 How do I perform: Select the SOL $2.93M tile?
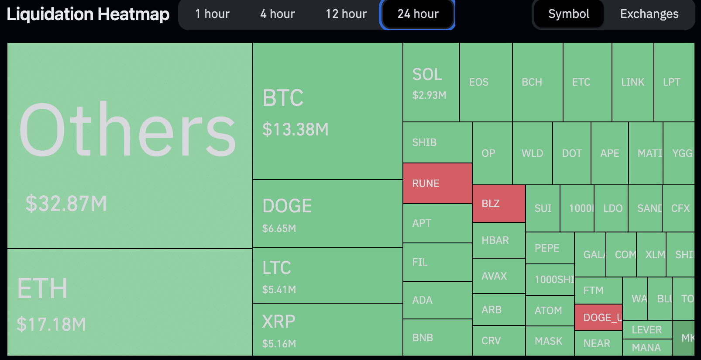(x=431, y=82)
